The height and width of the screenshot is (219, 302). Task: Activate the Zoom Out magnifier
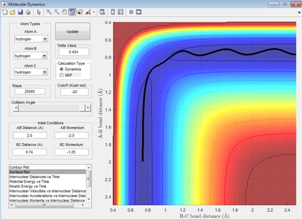(56, 12)
